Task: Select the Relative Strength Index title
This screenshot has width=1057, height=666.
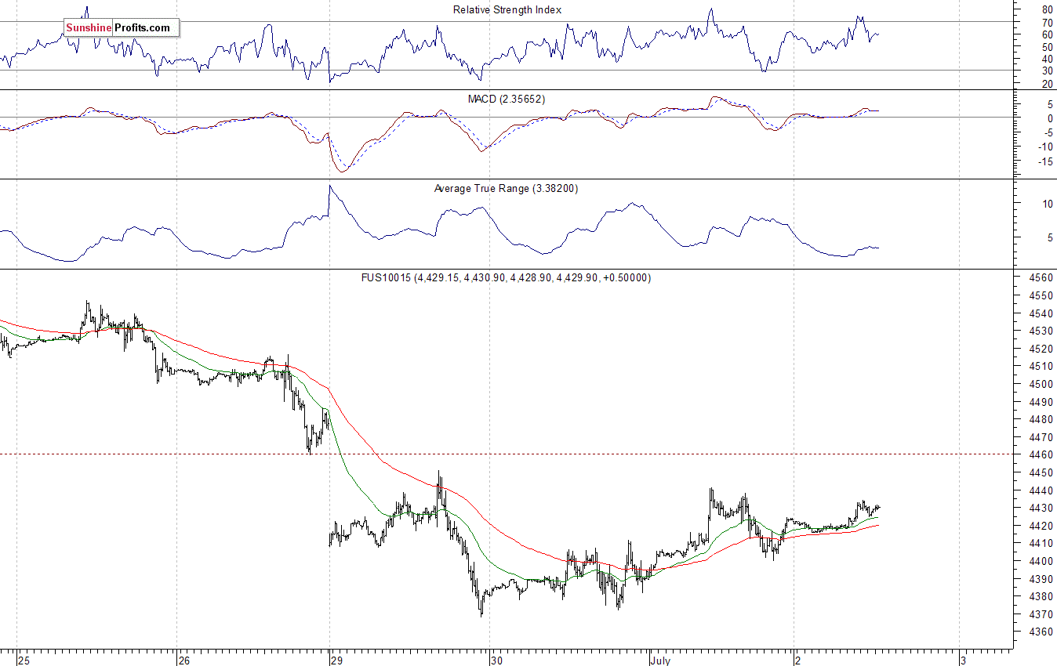Action: coord(507,10)
